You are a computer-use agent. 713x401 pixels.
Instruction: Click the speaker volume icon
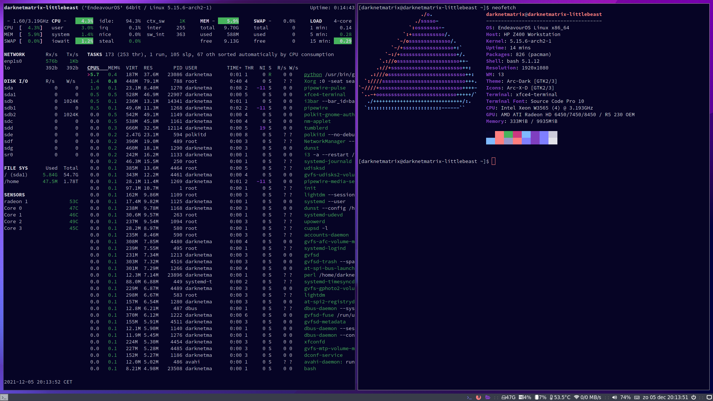[615, 397]
